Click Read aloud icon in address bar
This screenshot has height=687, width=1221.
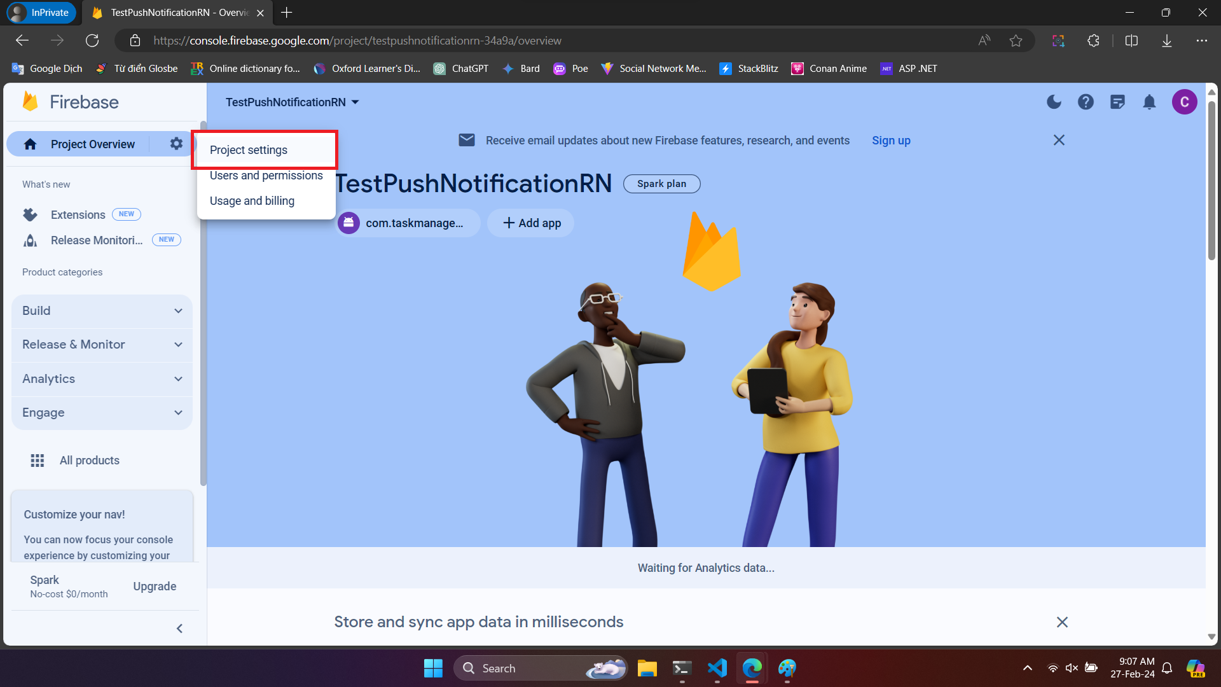coord(984,41)
